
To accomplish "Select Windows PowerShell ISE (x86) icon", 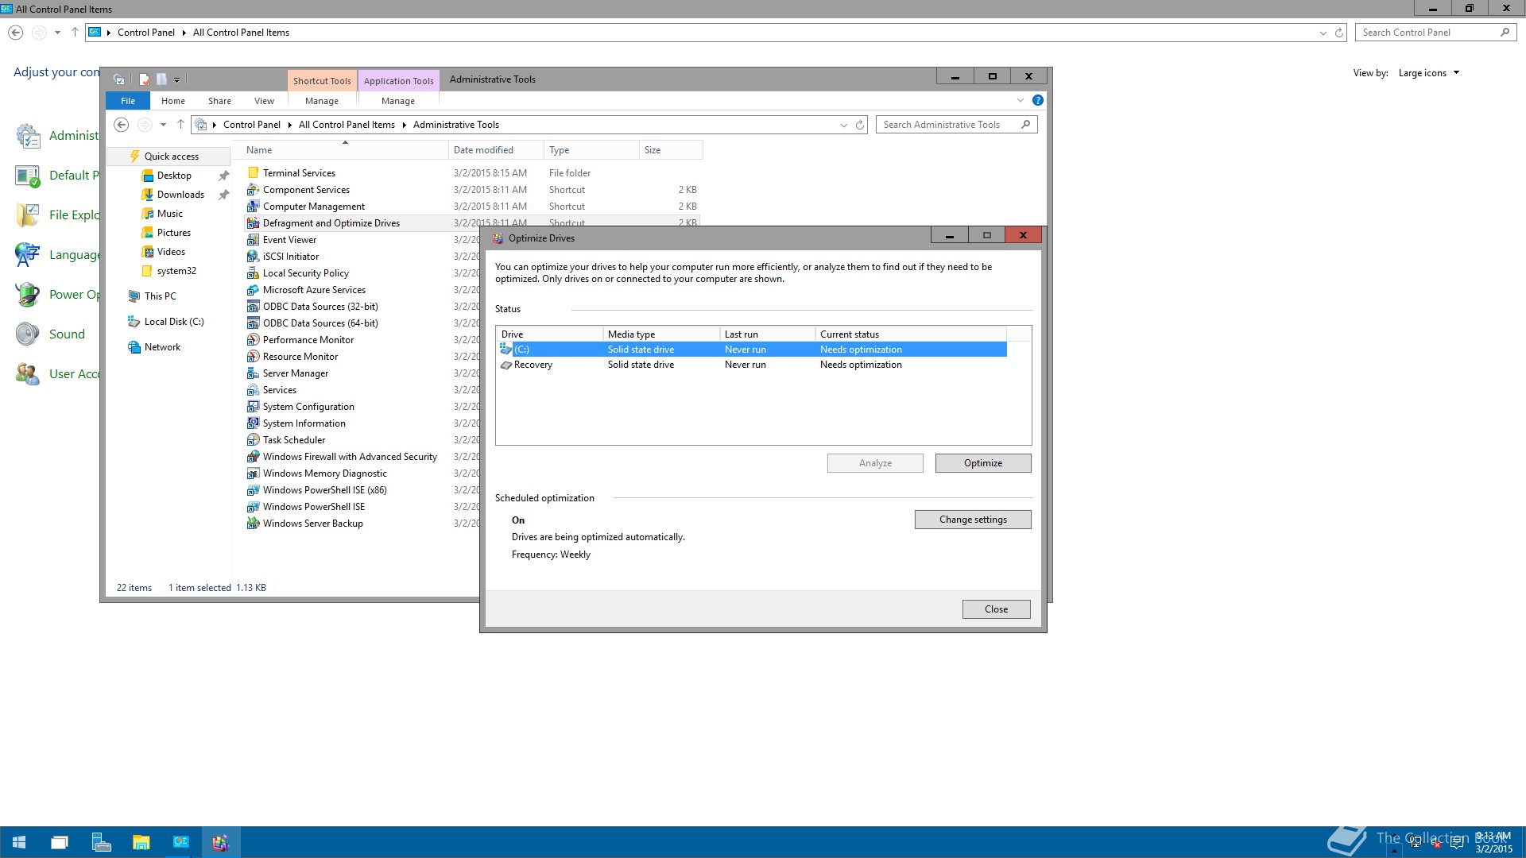I will click(253, 489).
